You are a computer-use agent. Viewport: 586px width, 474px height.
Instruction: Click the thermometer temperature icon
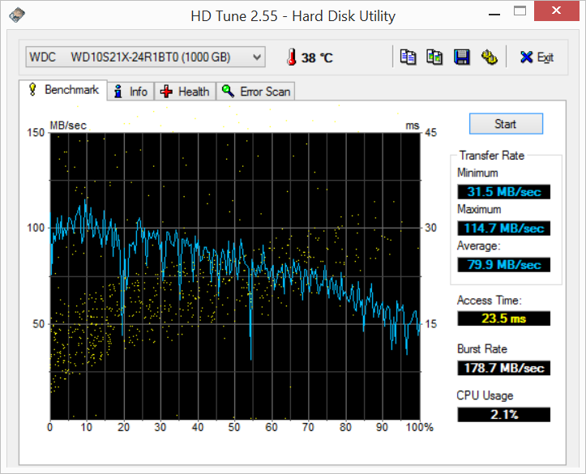tap(292, 58)
